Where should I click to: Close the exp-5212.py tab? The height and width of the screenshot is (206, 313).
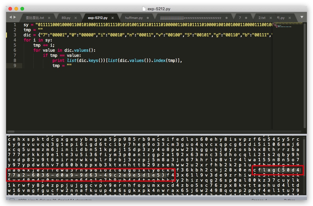112,18
